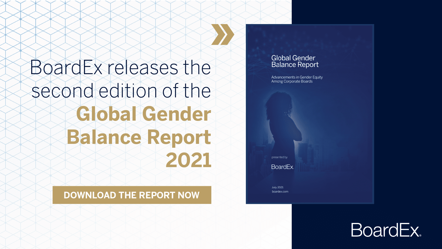Select the Global Gender Balance Report title

(294, 61)
